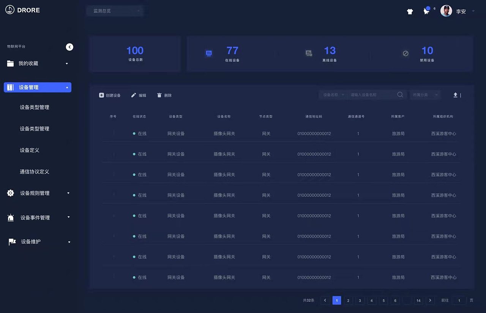Click the 删除 button
486x313 pixels.
(x=164, y=95)
